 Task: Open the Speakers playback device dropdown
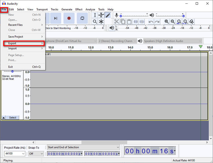pyautogui.click(x=173, y=41)
